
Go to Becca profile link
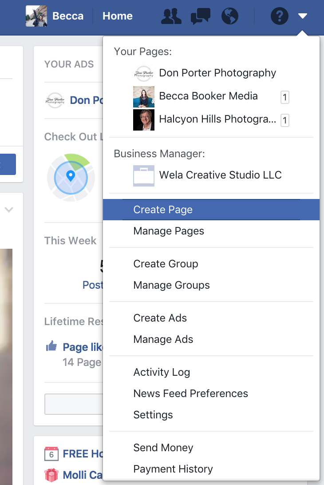tap(68, 16)
